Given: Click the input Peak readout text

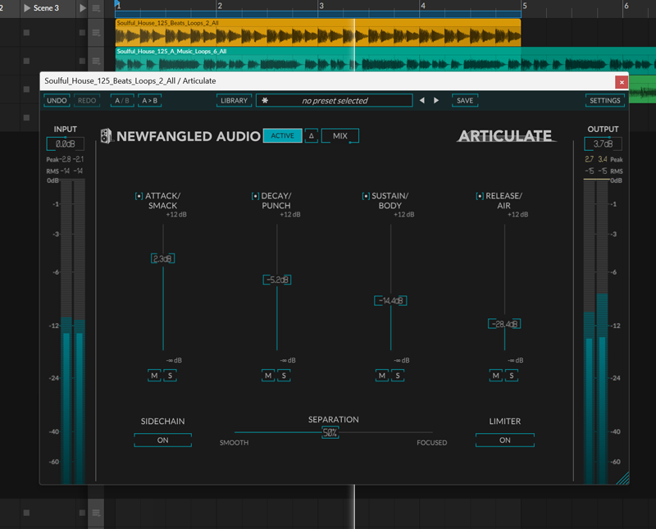Looking at the screenshot, I should pos(65,159).
